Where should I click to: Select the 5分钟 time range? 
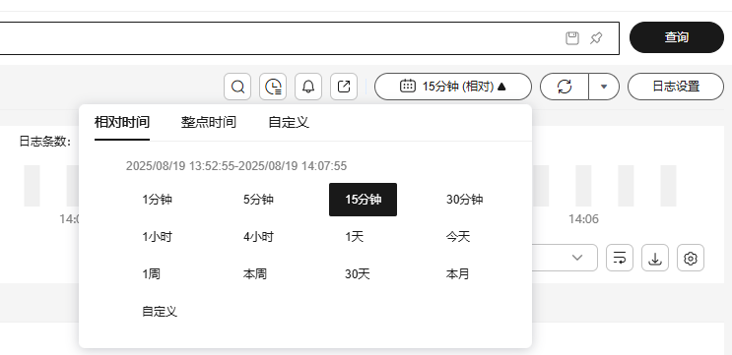coord(258,200)
